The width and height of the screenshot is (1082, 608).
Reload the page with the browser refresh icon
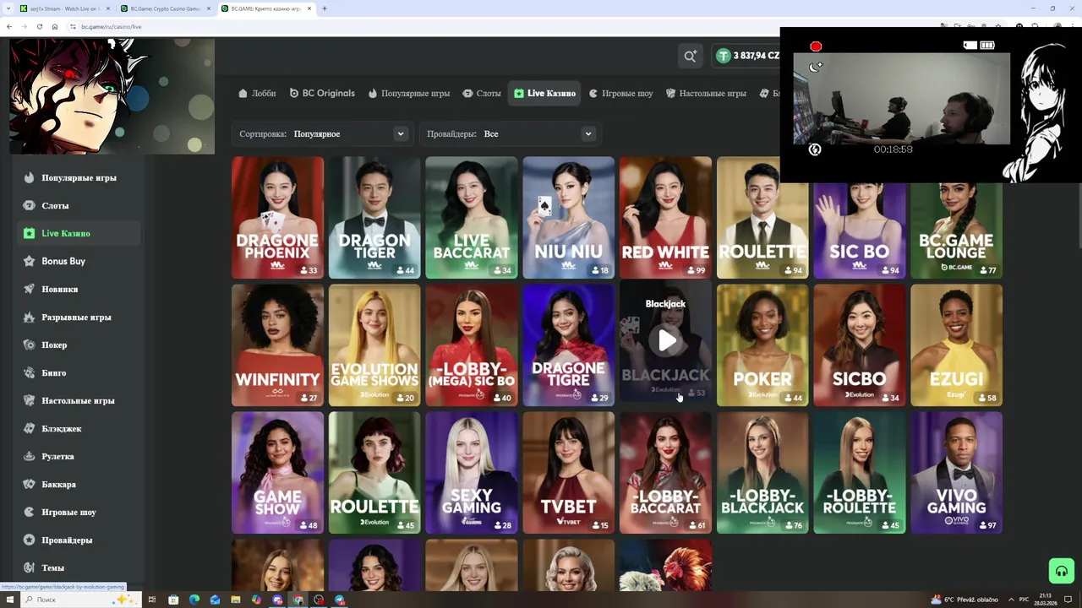pyautogui.click(x=39, y=26)
